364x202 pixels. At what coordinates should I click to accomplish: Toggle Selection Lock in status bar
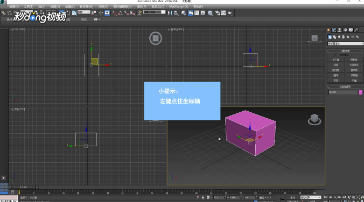point(203,197)
